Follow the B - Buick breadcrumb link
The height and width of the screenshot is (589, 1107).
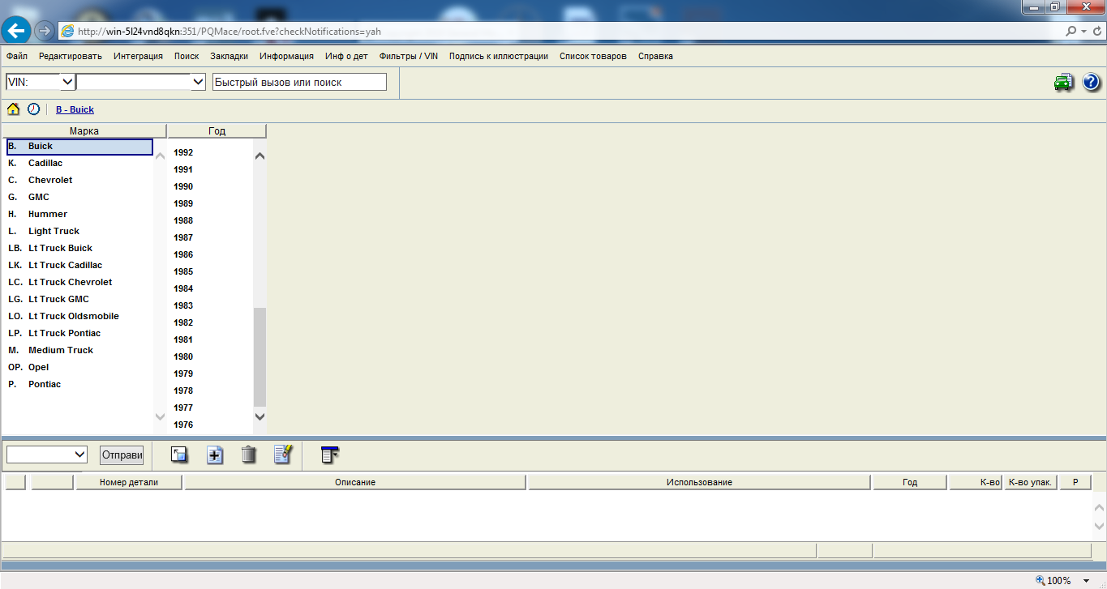pos(75,110)
